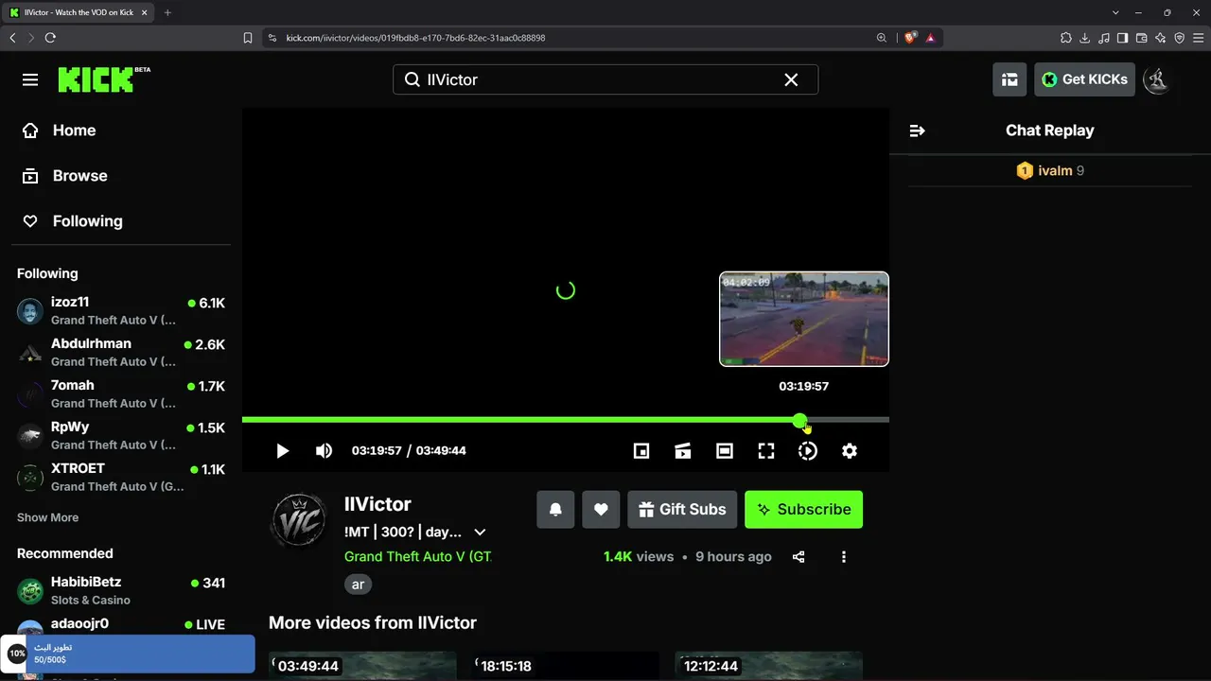Open the browser zoom icon
The height and width of the screenshot is (681, 1211).
coord(882,38)
